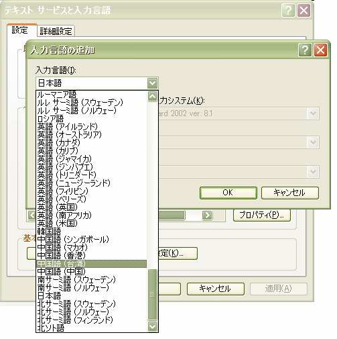Open the third disabled dropdown arrow
The height and width of the screenshot is (339, 337).
click(x=313, y=172)
